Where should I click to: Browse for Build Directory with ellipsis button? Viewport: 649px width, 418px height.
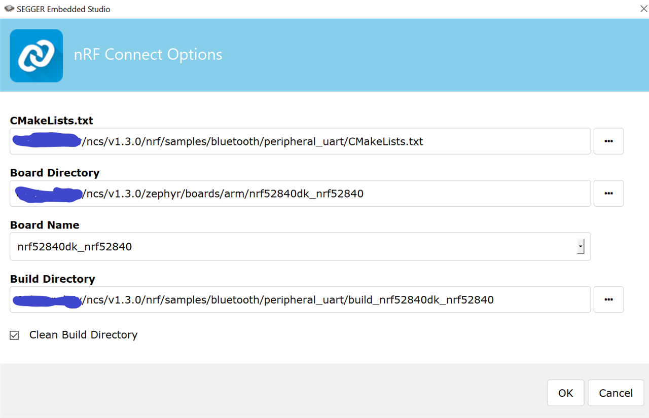(x=608, y=299)
